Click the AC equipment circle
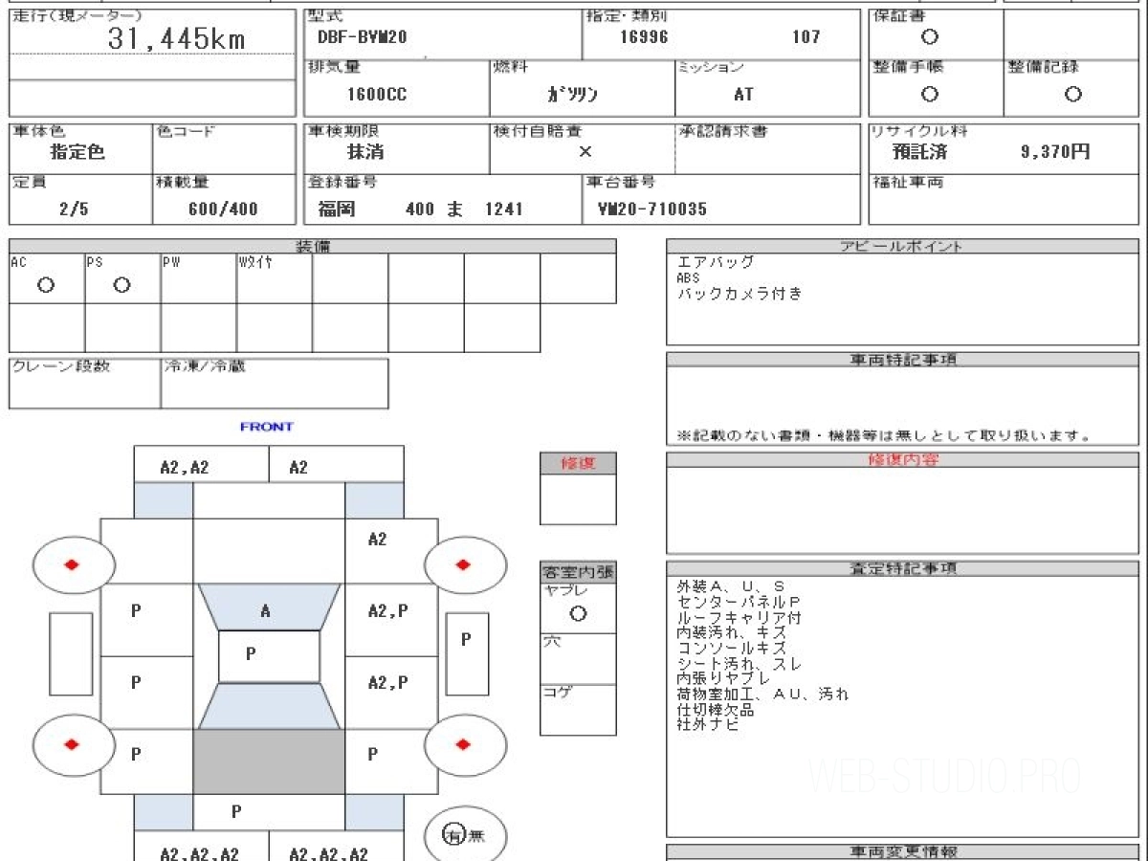The width and height of the screenshot is (1148, 861). (46, 284)
